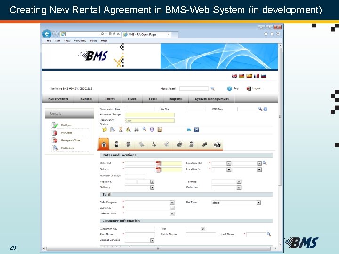Open the Currency dropdown
339x254 pixels.
coord(172,208)
